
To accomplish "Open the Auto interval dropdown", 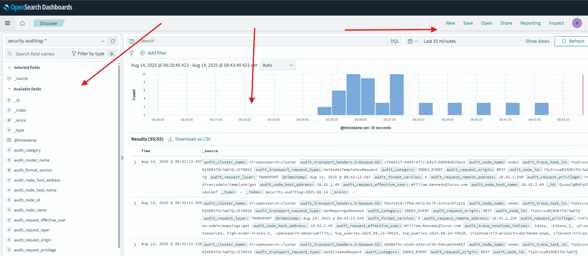I will coord(278,65).
